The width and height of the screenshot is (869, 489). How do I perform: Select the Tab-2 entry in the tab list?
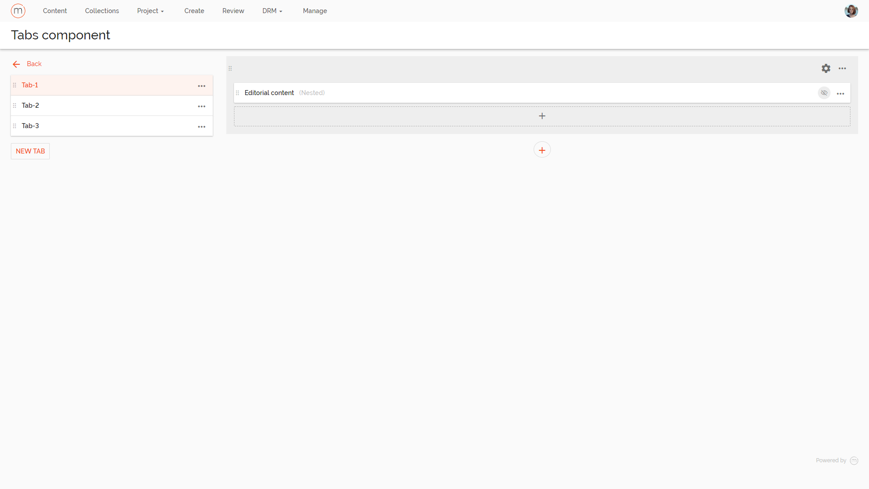pos(91,105)
